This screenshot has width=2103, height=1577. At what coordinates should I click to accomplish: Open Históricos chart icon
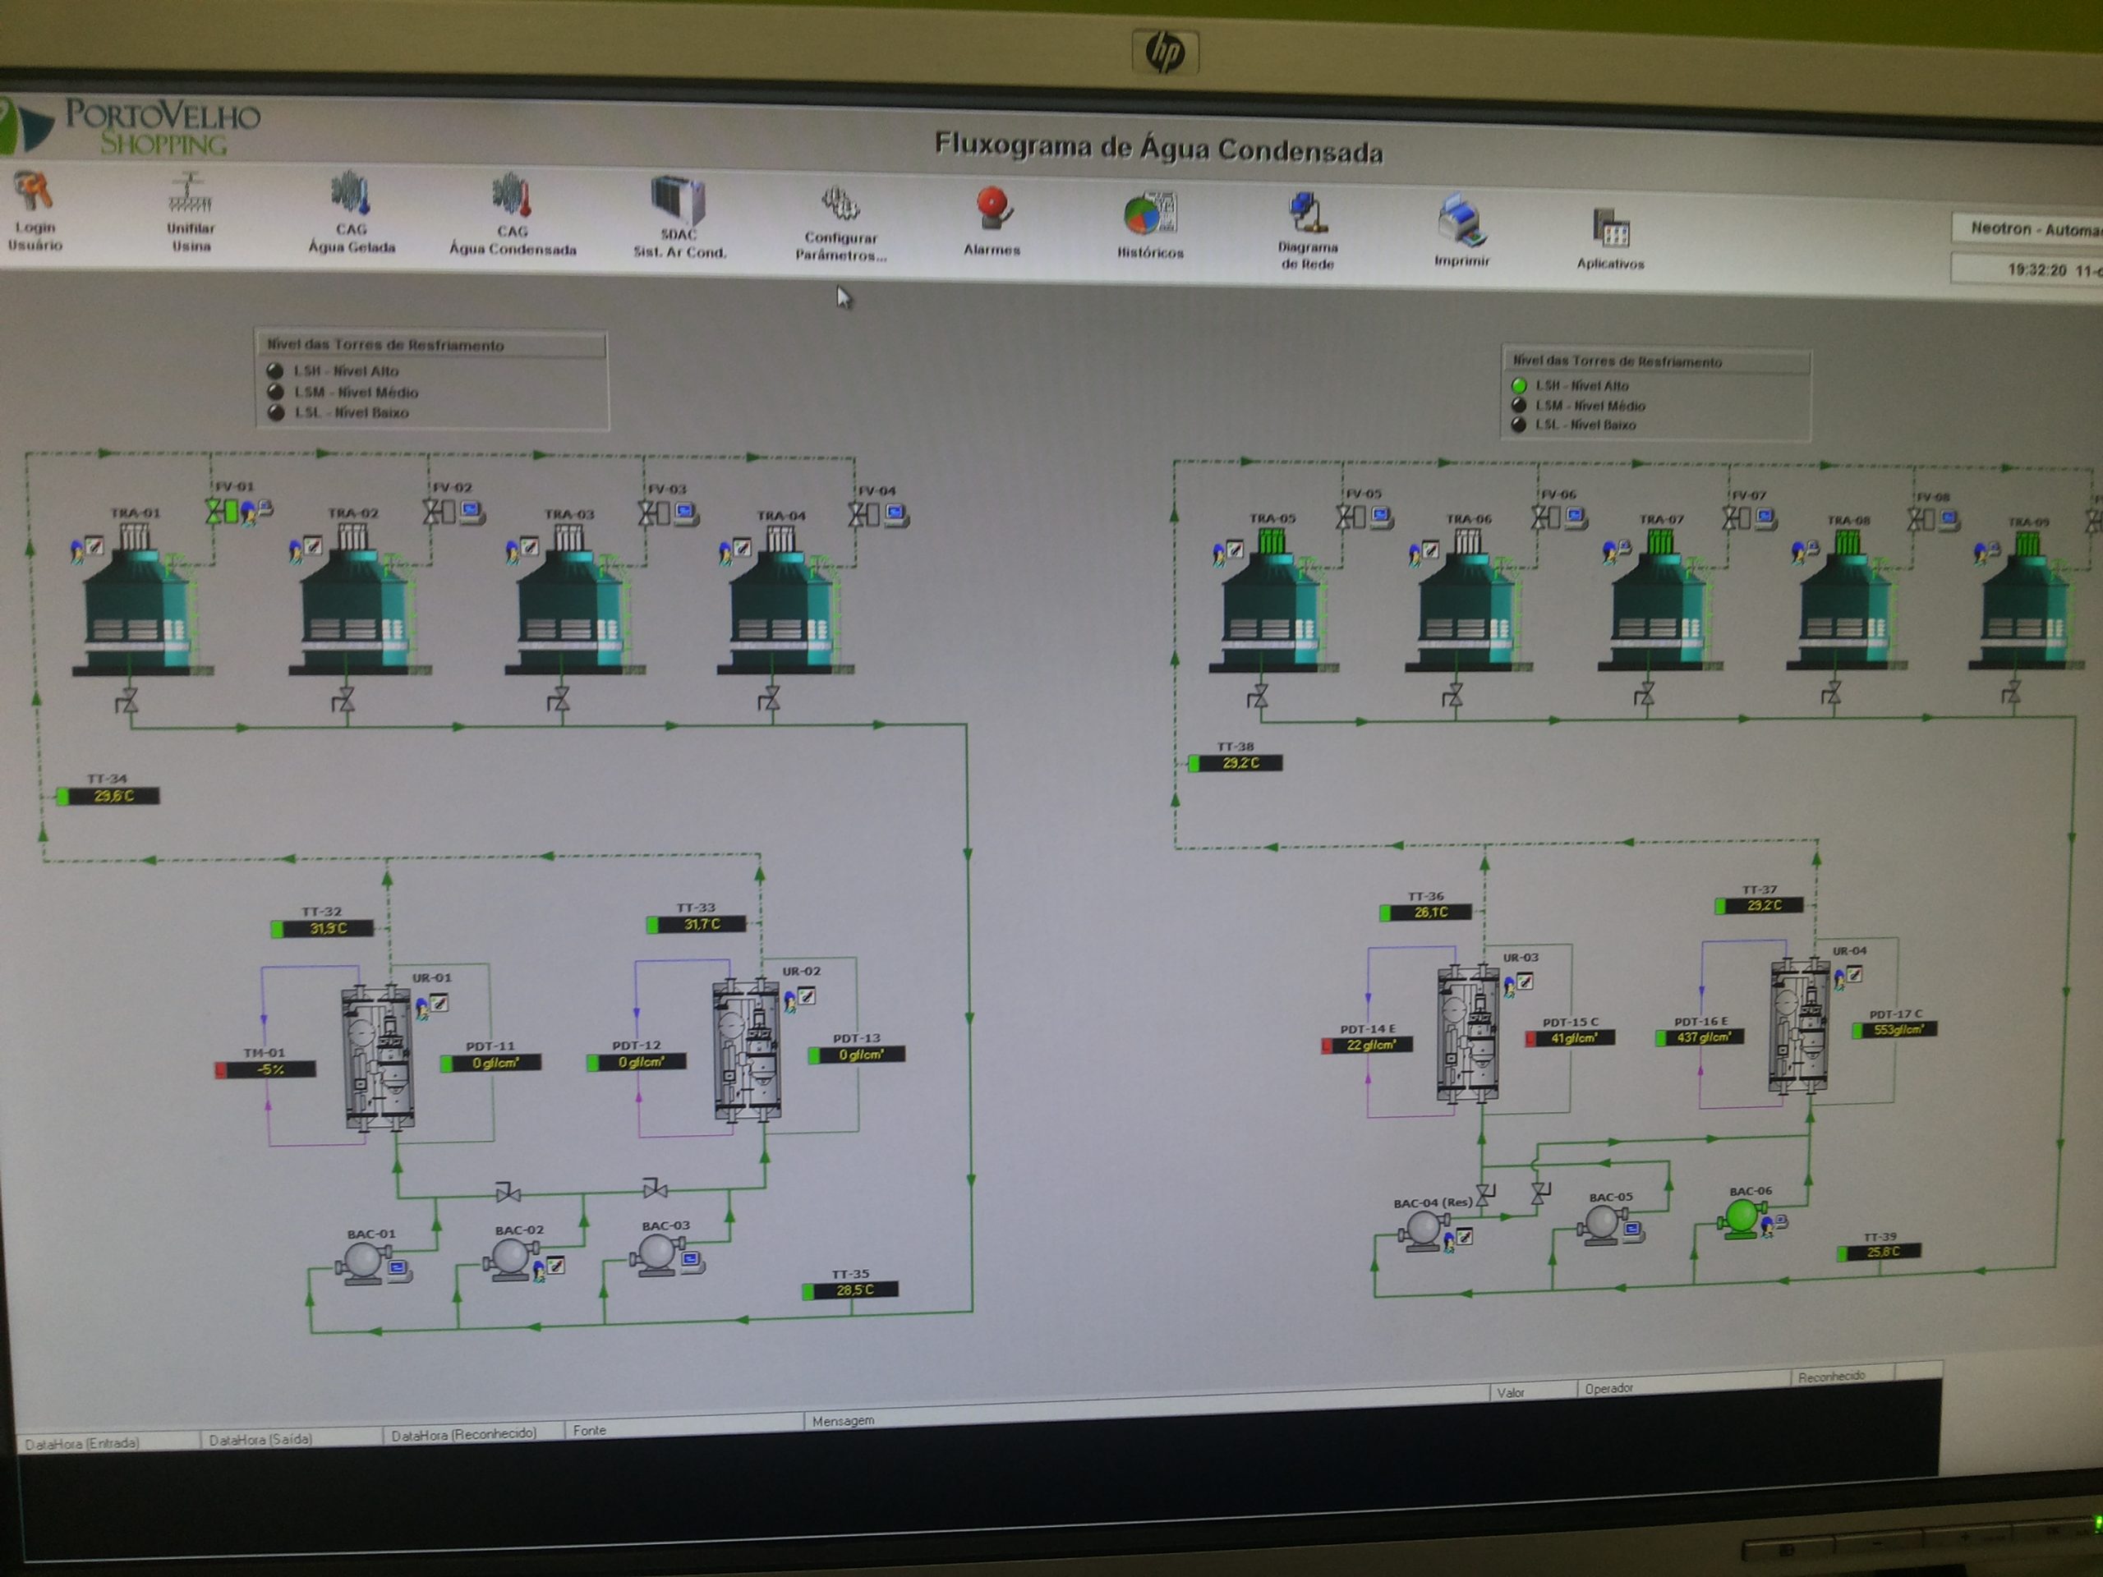(x=1150, y=214)
